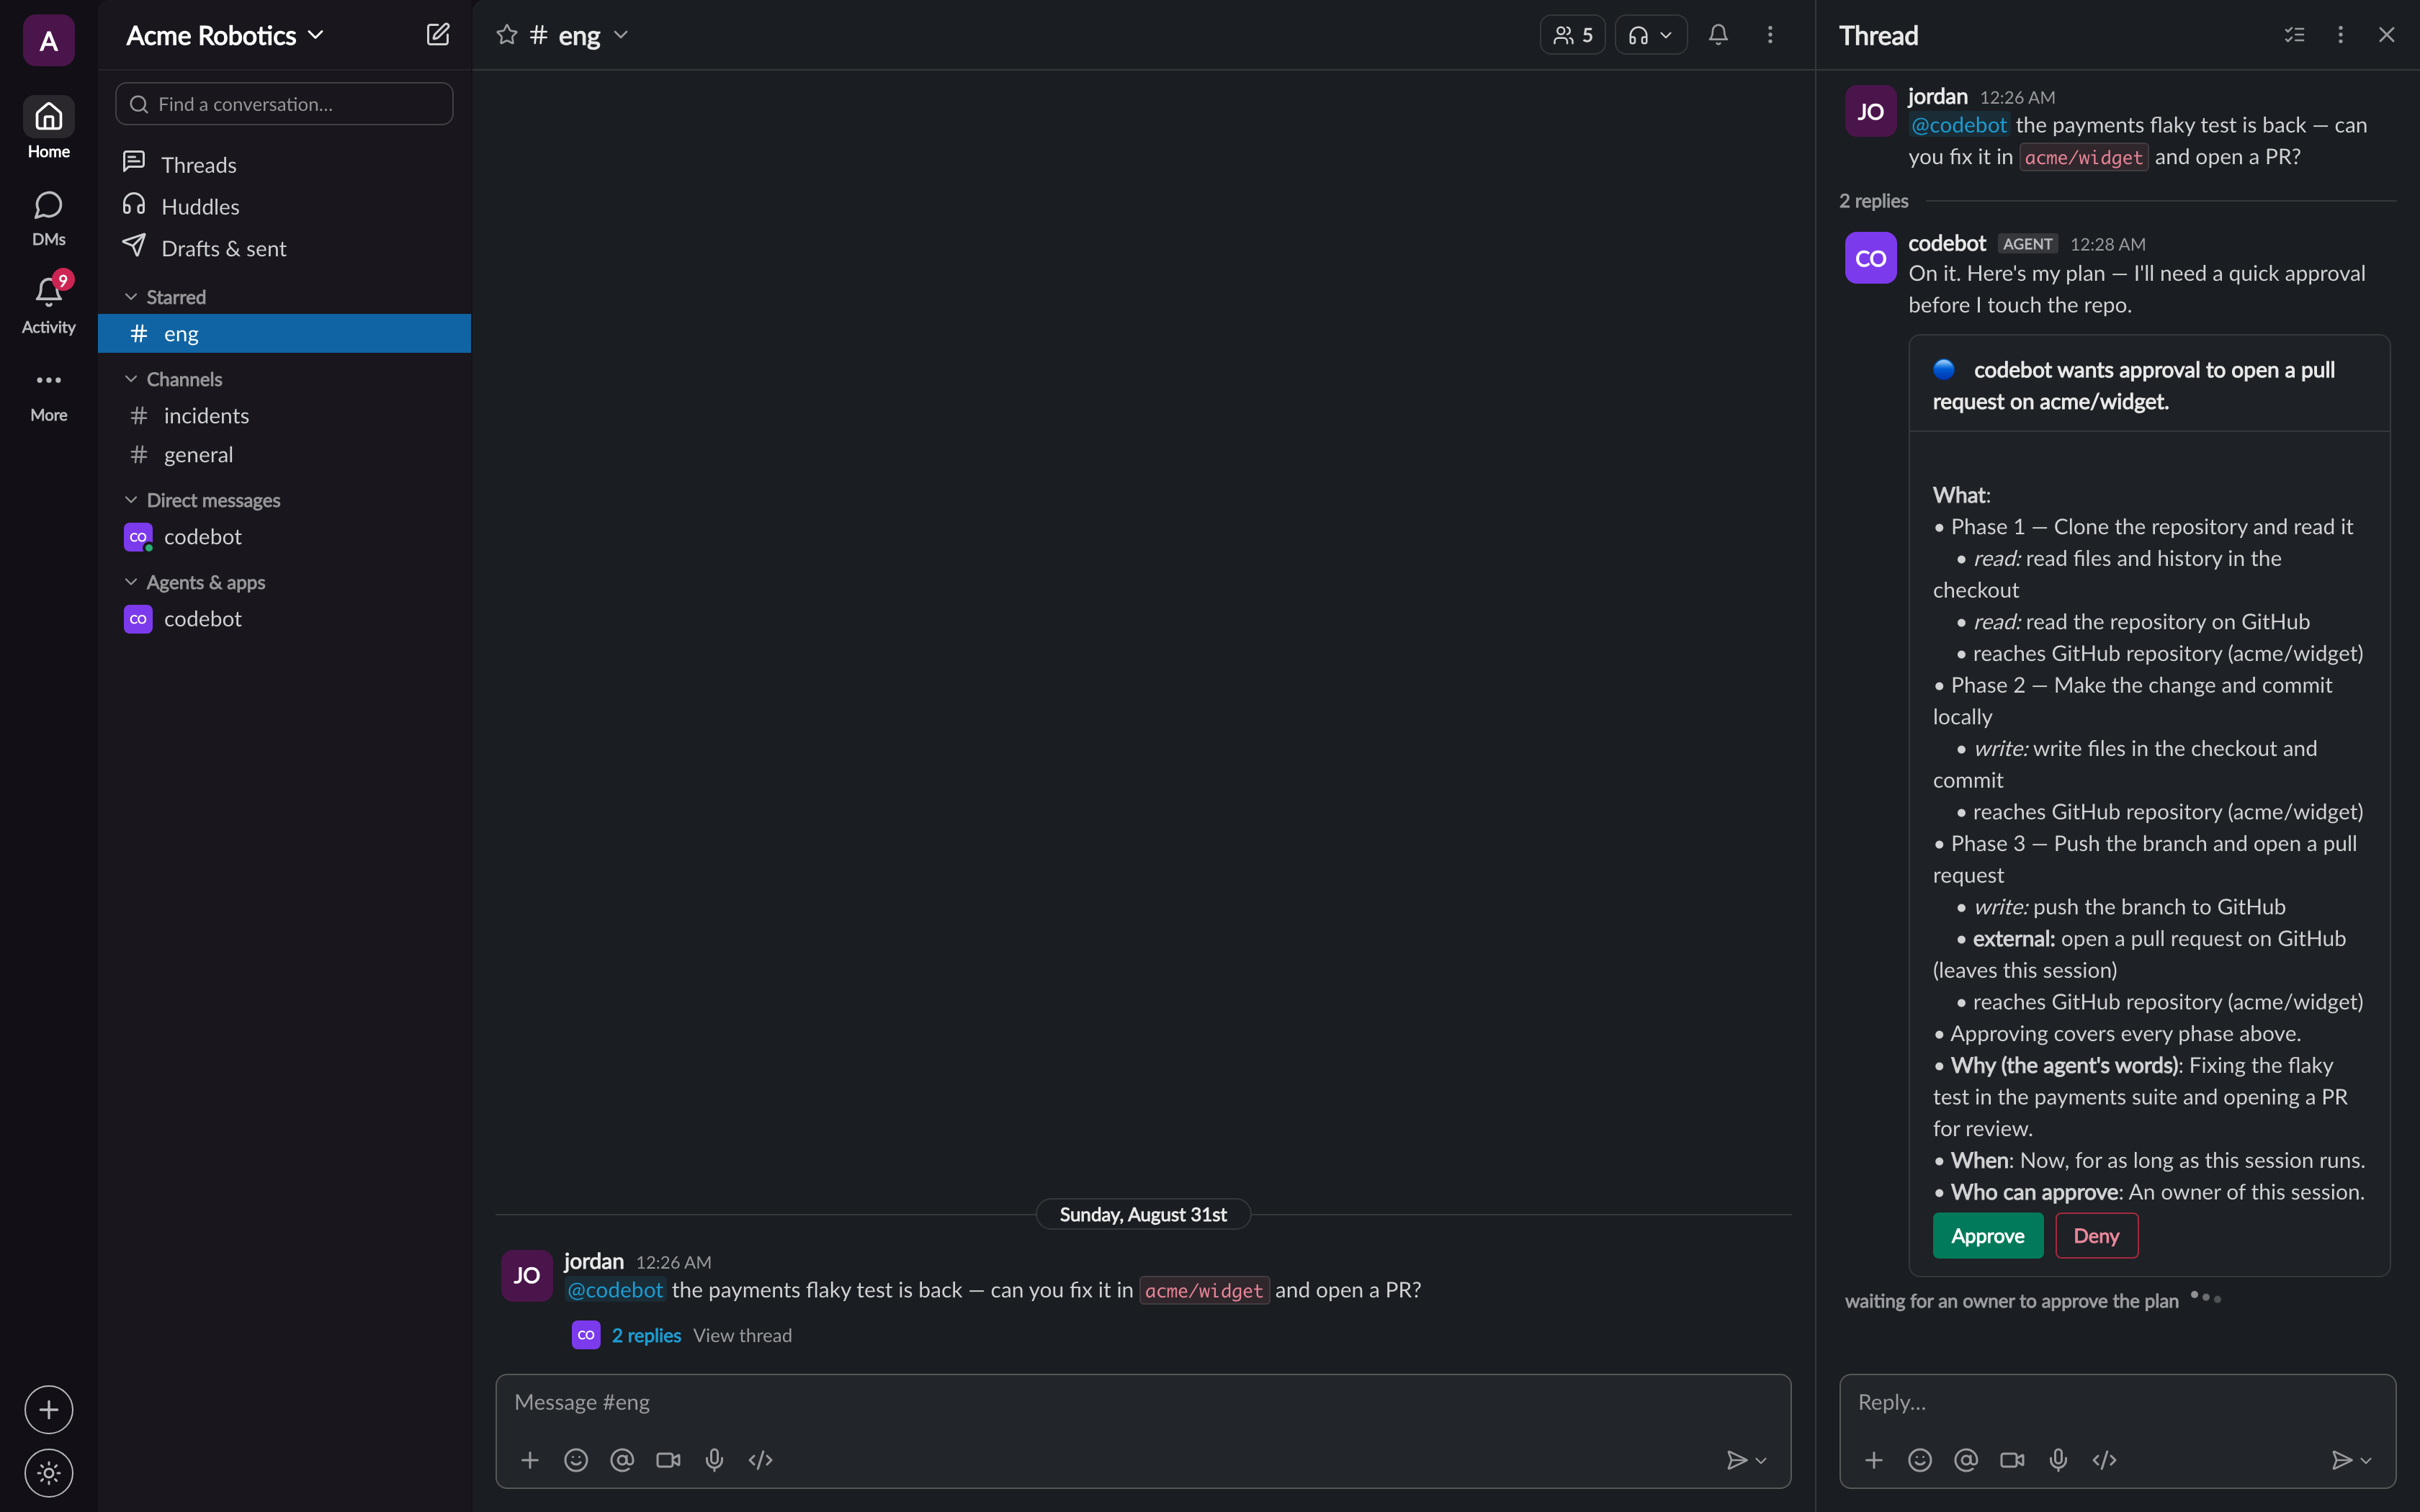Open huddle options chevron in header
Viewport: 2420px width, 1512px height.
click(x=1667, y=35)
